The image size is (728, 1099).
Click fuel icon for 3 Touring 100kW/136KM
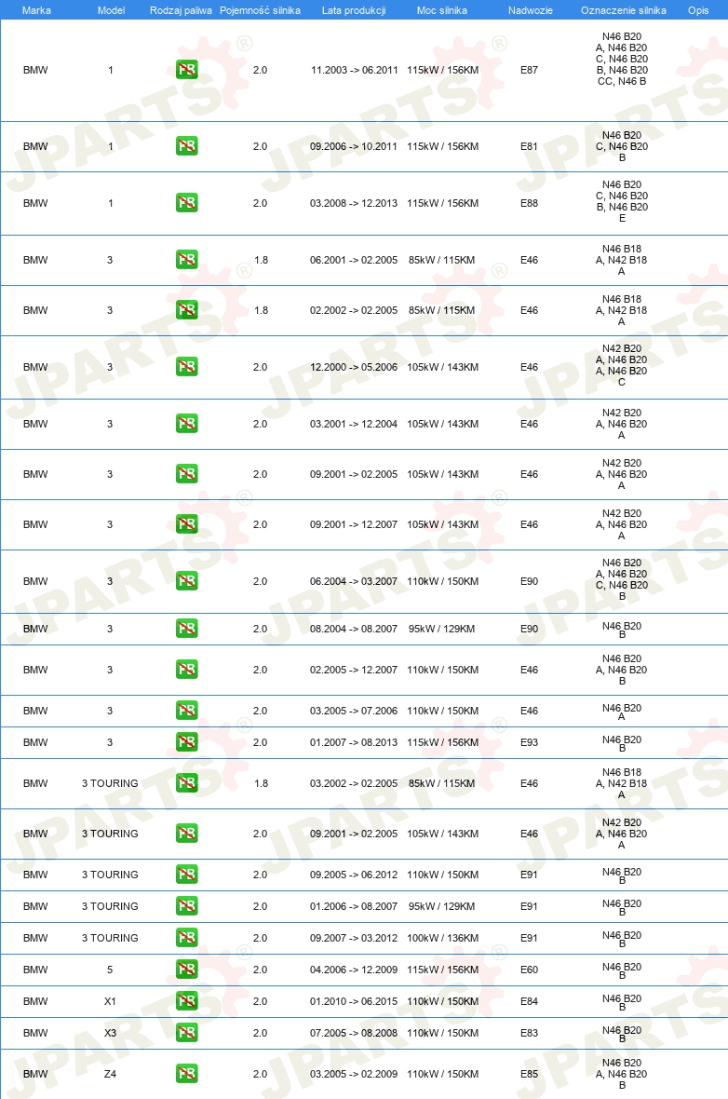[x=186, y=938]
